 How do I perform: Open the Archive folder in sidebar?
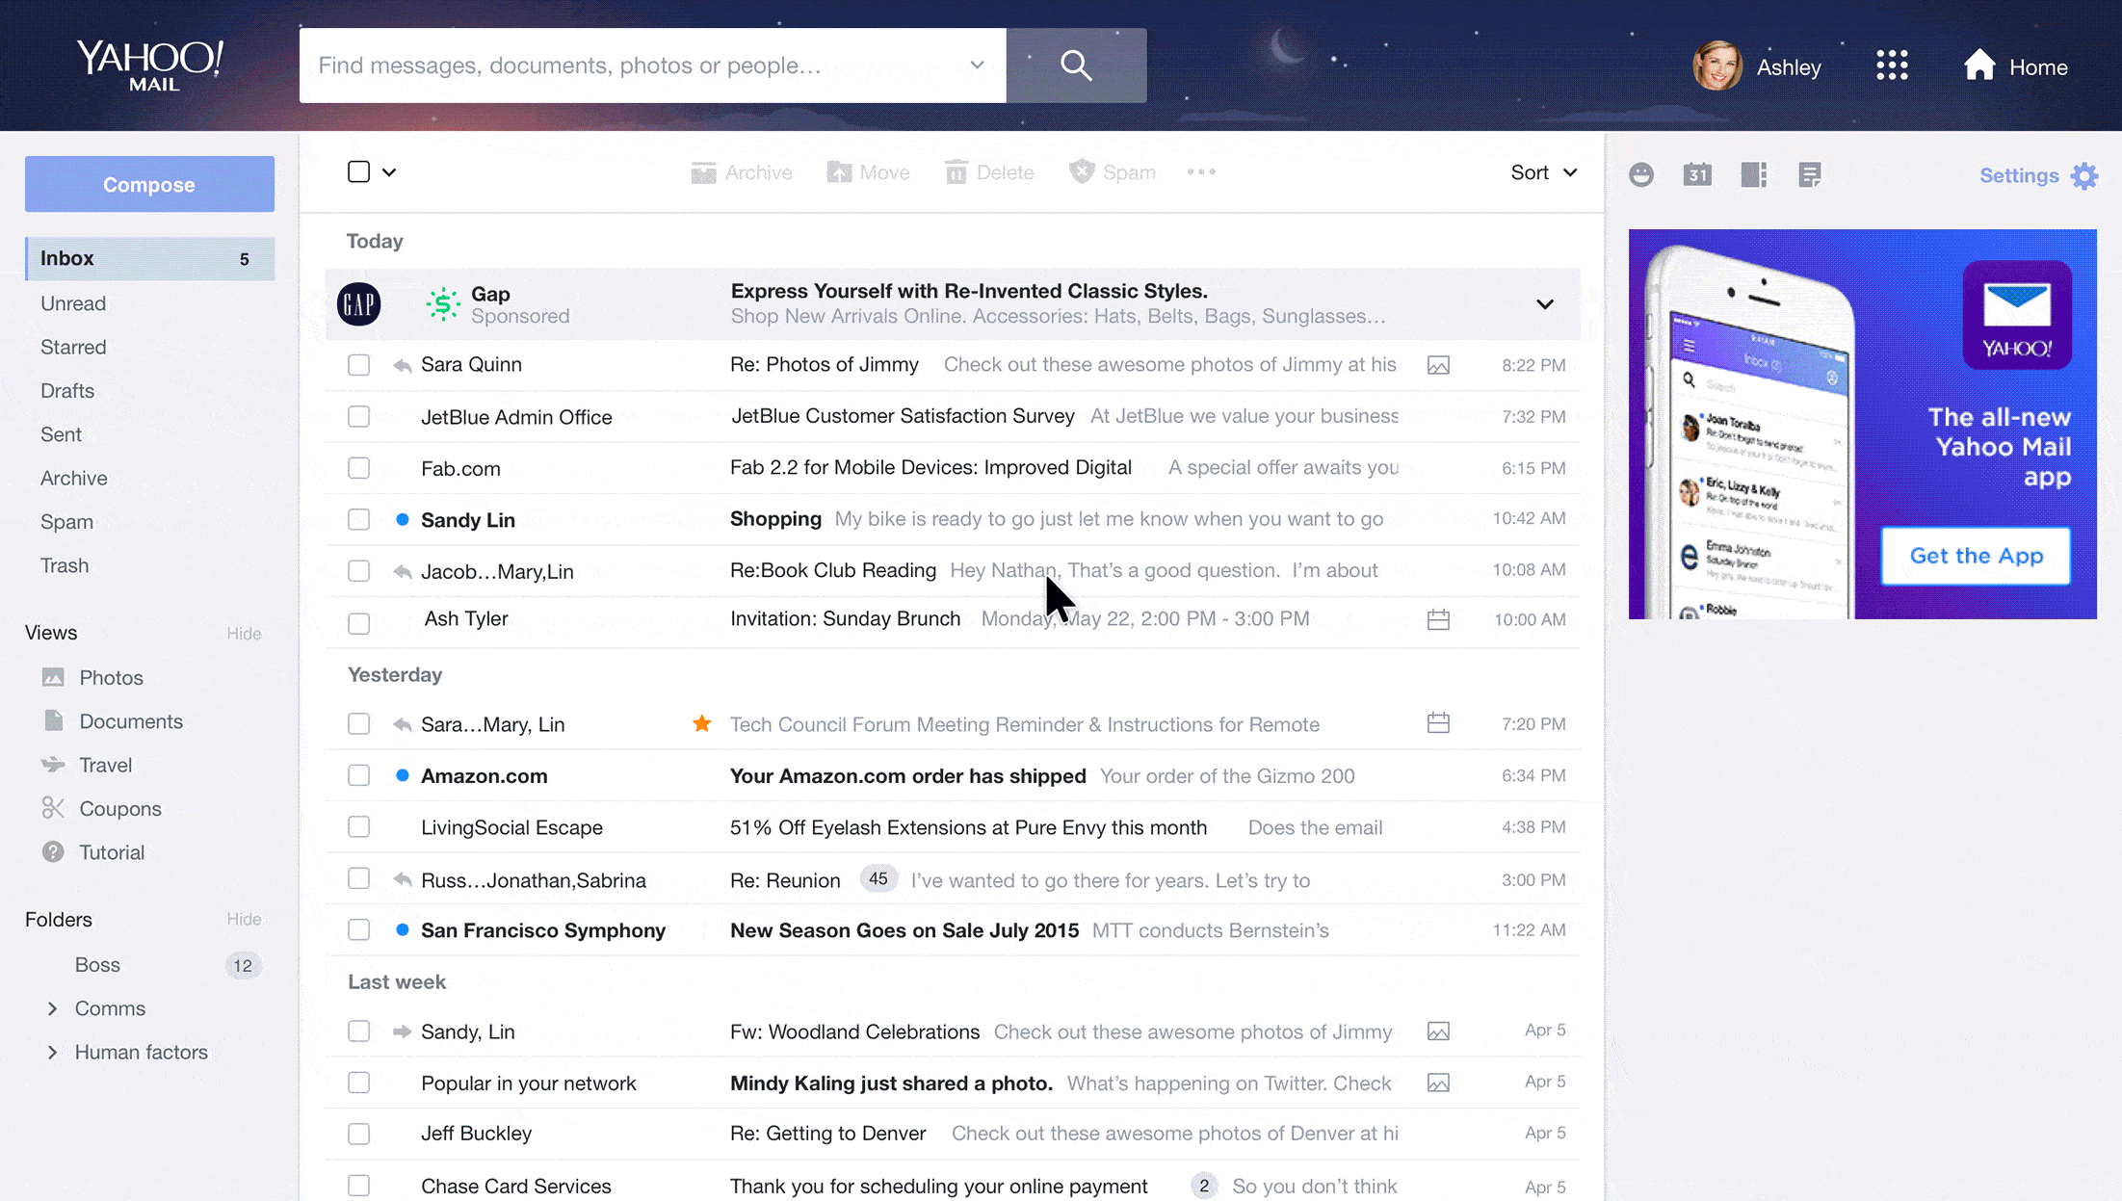pos(73,478)
